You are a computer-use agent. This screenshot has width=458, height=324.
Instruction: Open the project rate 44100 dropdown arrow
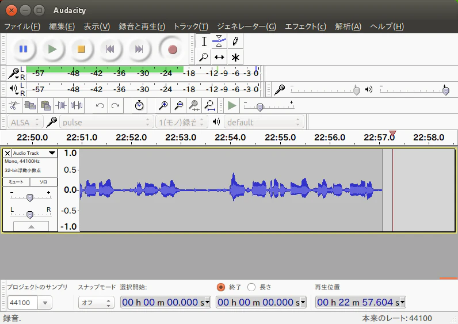click(x=45, y=303)
